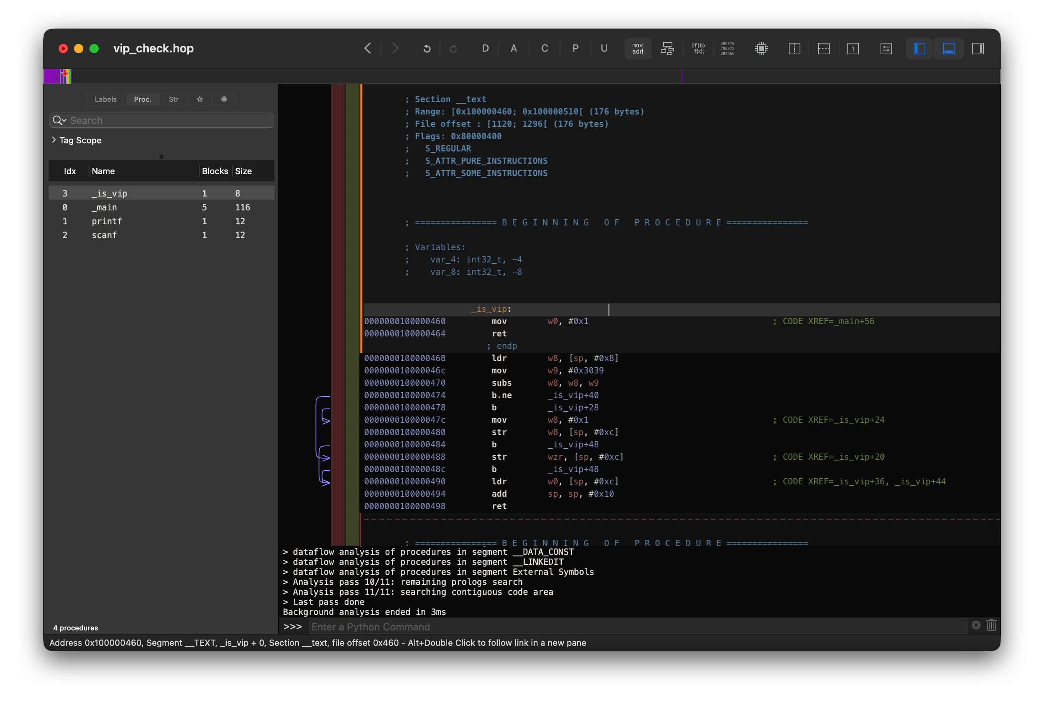Screen dimensions: 1044x709
Task: Click the purple segment in navigation bar
Action: point(51,76)
